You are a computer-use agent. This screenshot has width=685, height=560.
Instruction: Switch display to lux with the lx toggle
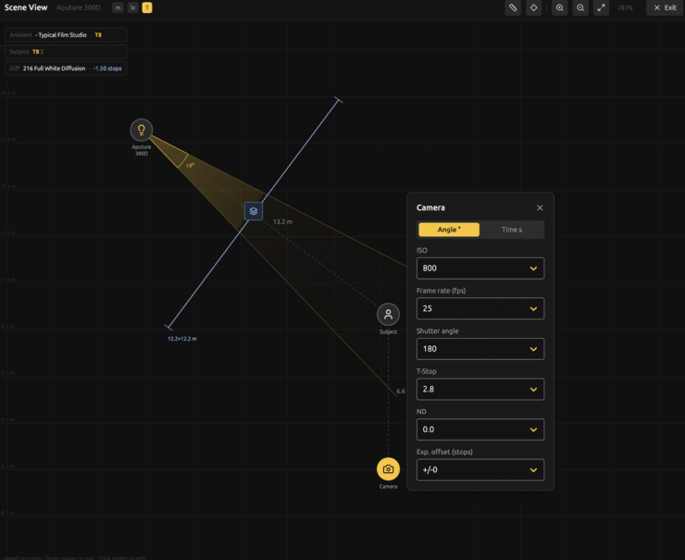coord(132,7)
